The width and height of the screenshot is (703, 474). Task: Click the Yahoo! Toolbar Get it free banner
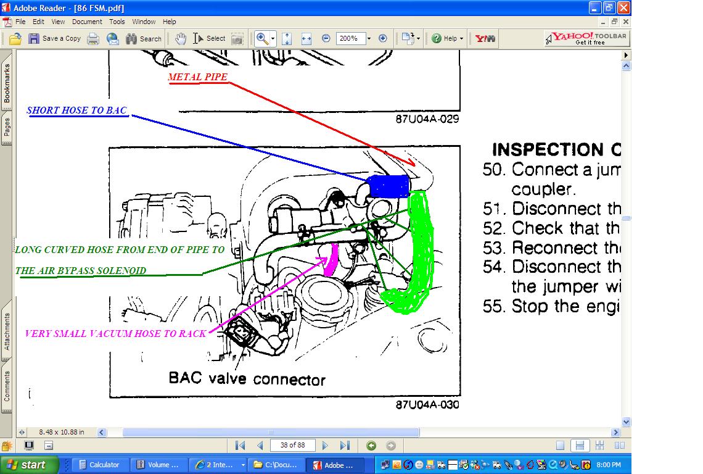(587, 39)
